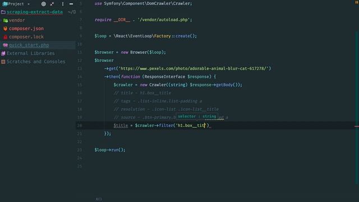Click the __DIR__ constant
The height and width of the screenshot is (202, 359).
coord(122,20)
